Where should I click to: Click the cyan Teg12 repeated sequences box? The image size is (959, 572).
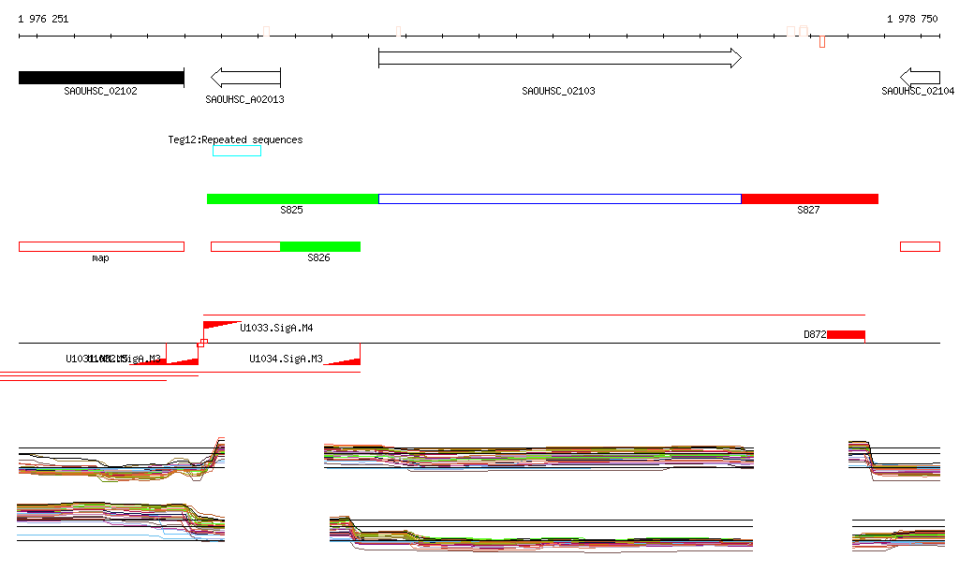pyautogui.click(x=237, y=151)
